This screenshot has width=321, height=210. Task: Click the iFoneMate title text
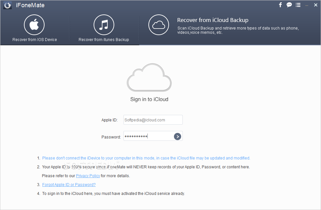click(x=30, y=5)
